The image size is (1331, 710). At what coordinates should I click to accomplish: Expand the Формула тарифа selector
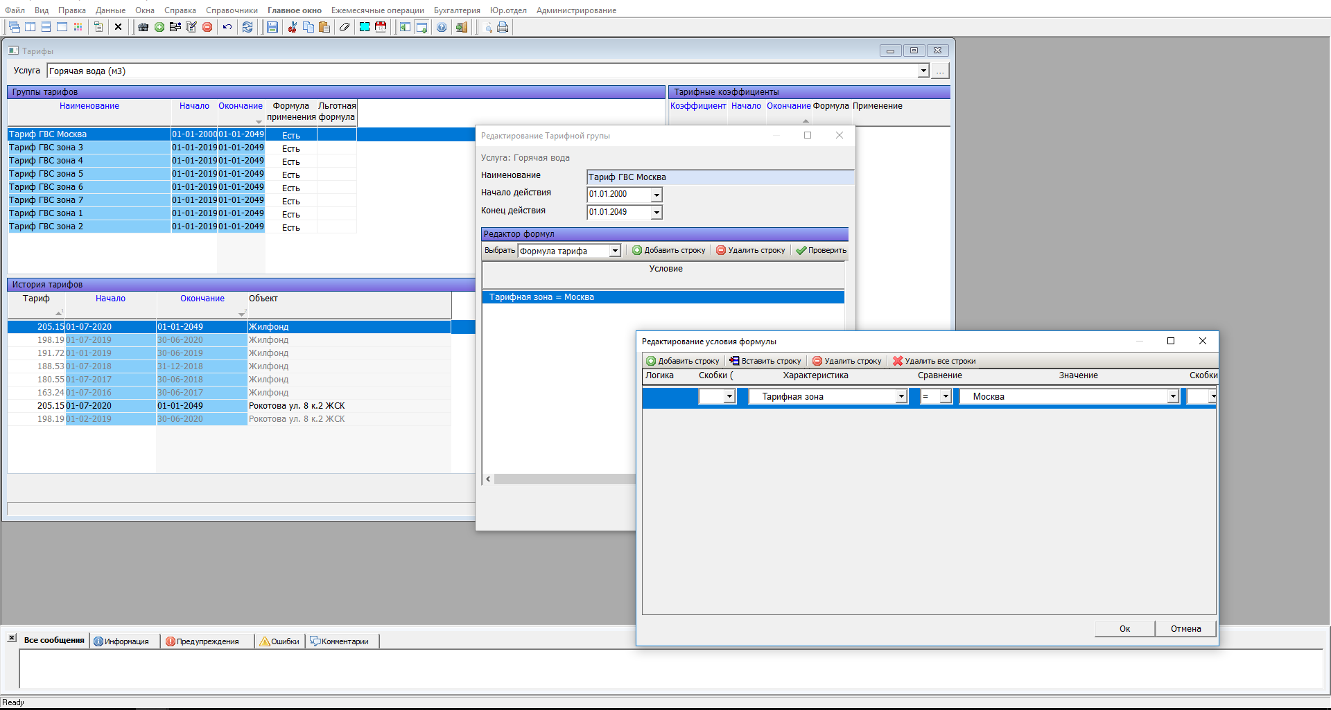tap(615, 251)
